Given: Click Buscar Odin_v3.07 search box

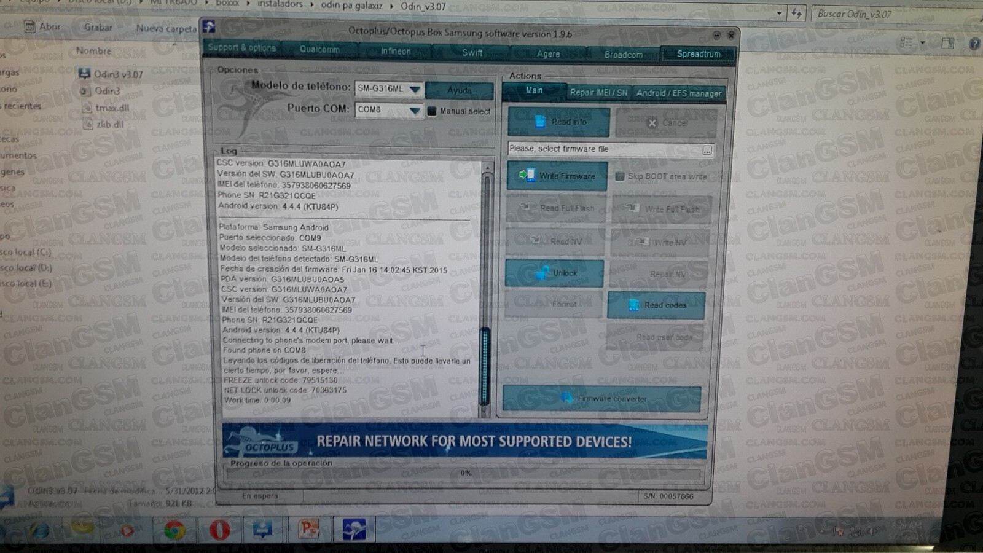Looking at the screenshot, I should coord(896,14).
